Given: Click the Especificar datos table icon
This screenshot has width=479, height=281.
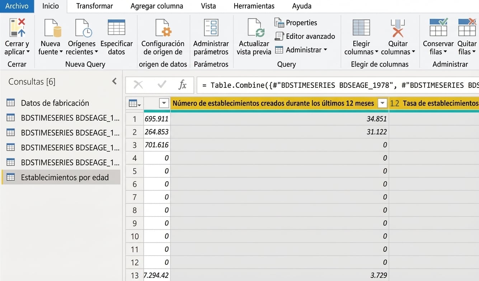Looking at the screenshot, I should 116,27.
